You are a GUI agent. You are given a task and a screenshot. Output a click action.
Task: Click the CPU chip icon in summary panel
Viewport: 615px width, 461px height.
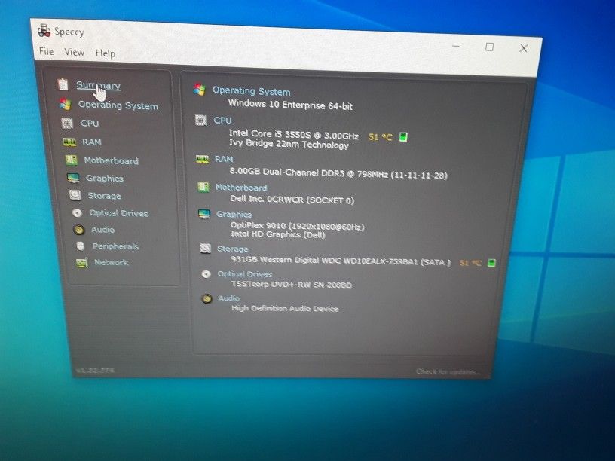(x=200, y=120)
